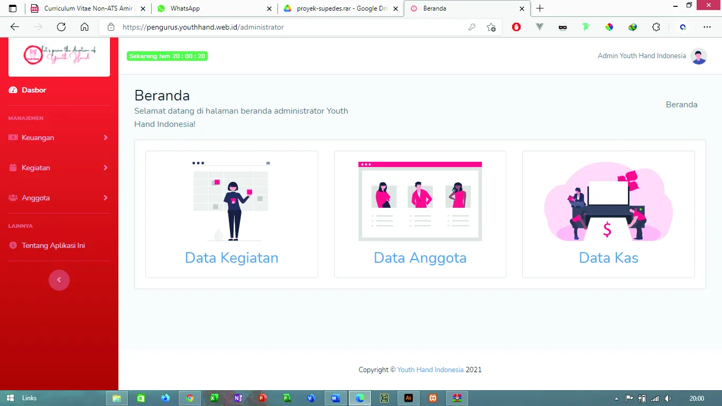Open the color wheel extension icon
This screenshot has height=406, width=722.
tap(609, 27)
